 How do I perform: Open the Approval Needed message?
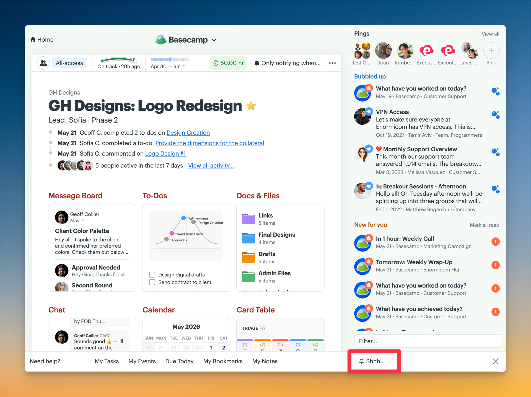96,268
